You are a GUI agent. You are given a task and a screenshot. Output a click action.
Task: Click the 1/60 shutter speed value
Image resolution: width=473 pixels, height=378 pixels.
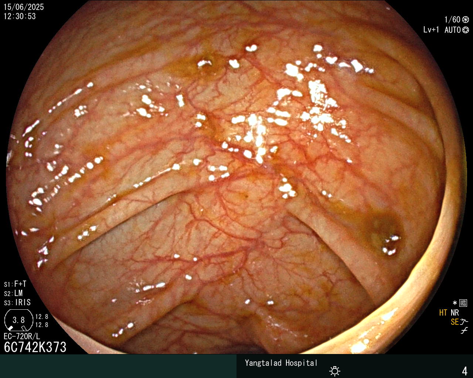point(452,20)
